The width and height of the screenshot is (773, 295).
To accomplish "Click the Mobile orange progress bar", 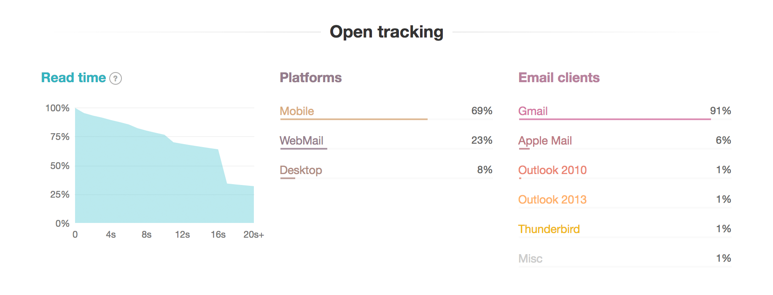I will (x=354, y=119).
